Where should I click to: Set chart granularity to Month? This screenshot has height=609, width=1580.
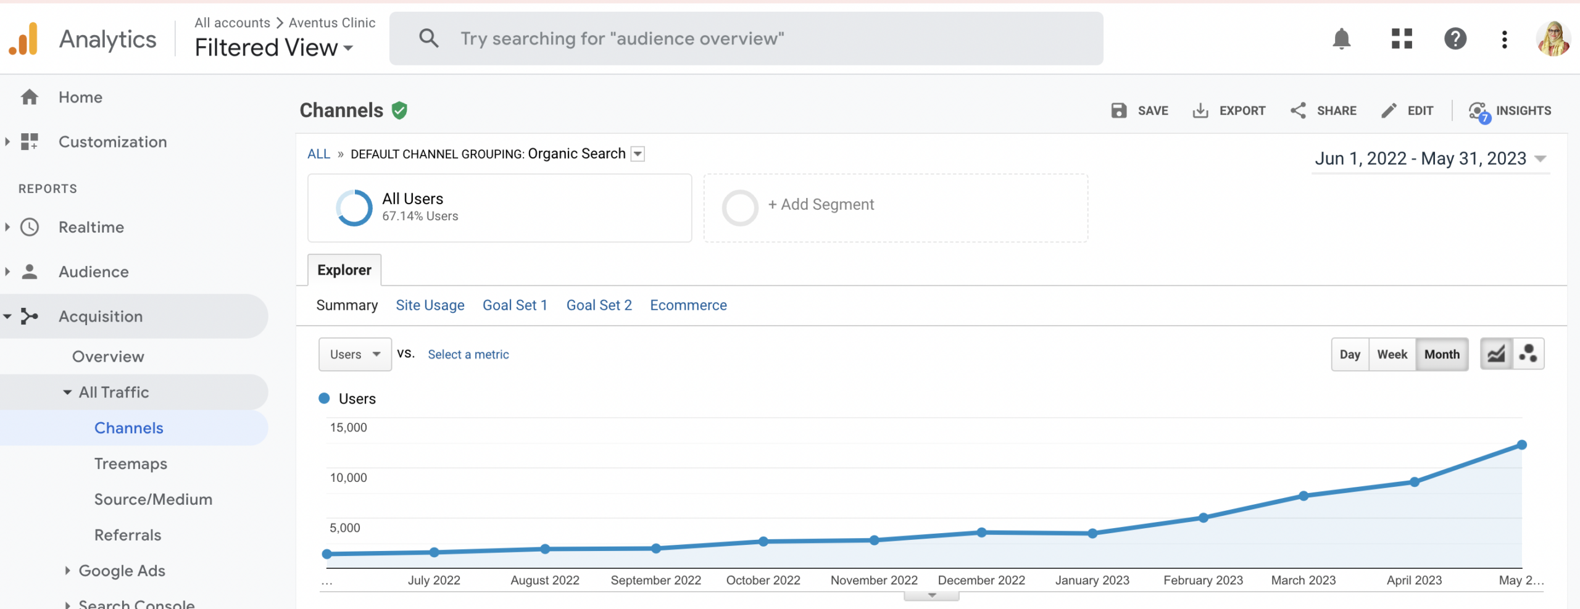[x=1442, y=354]
